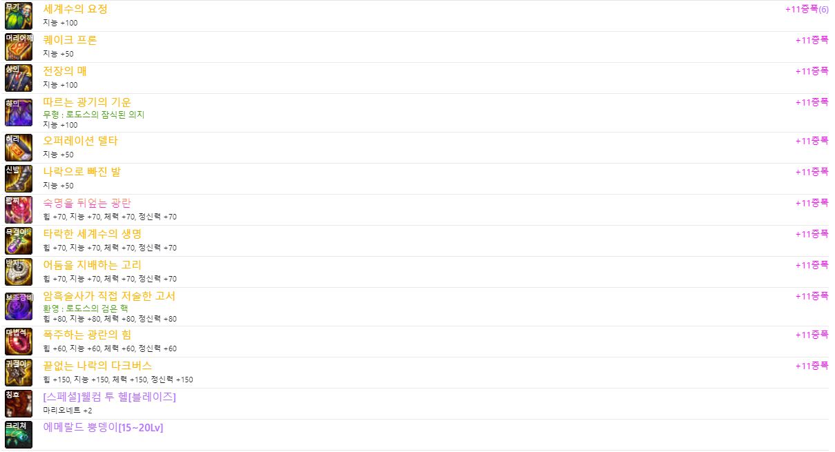Open the 하의 bottom armor icon
The image size is (835, 452).
(x=19, y=112)
